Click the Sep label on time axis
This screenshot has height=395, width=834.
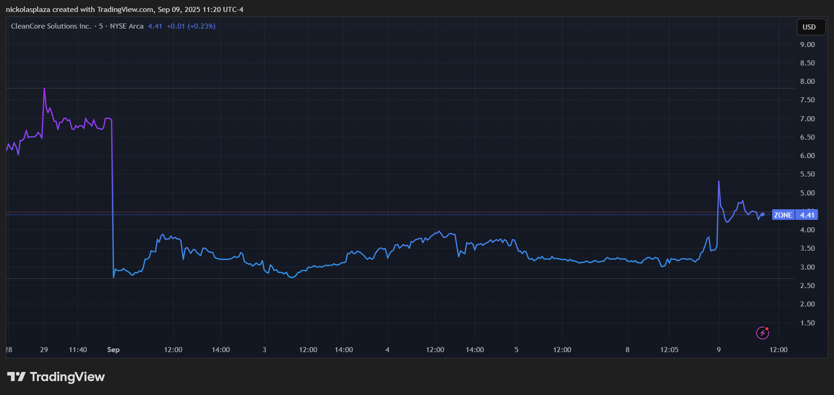[x=113, y=350]
